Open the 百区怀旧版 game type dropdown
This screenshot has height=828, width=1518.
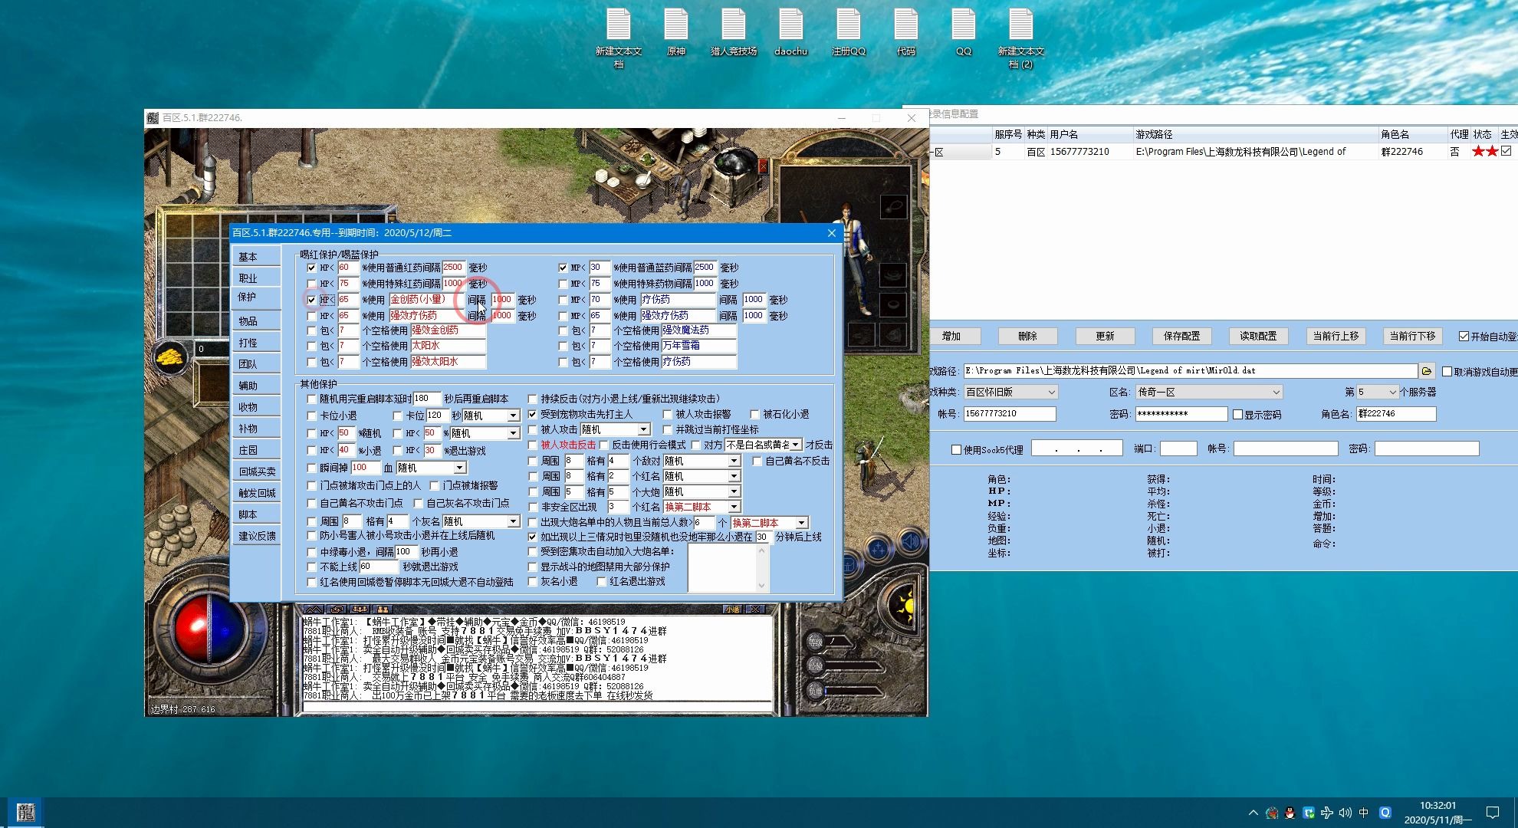pyautogui.click(x=1010, y=392)
